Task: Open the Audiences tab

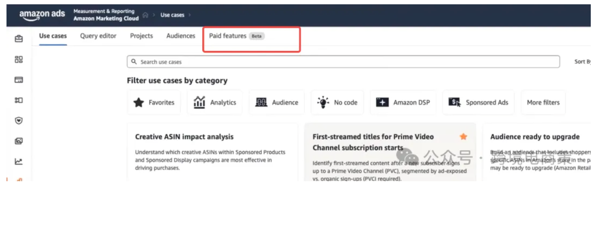Action: coord(181,36)
